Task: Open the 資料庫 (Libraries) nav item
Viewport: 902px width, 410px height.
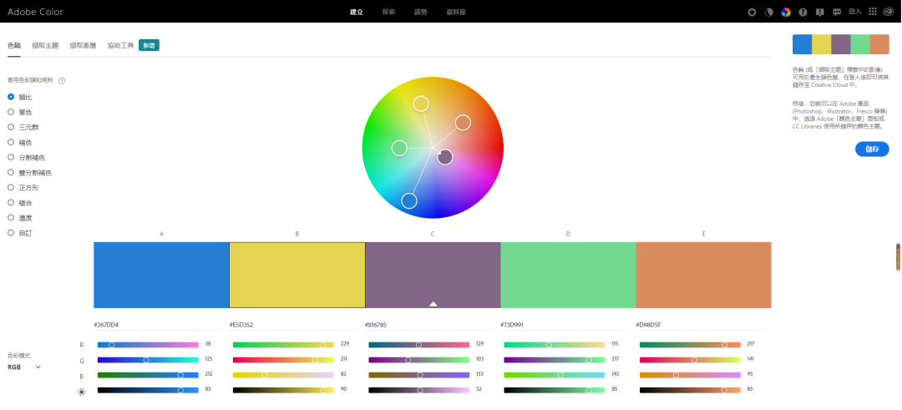Action: 456,12
